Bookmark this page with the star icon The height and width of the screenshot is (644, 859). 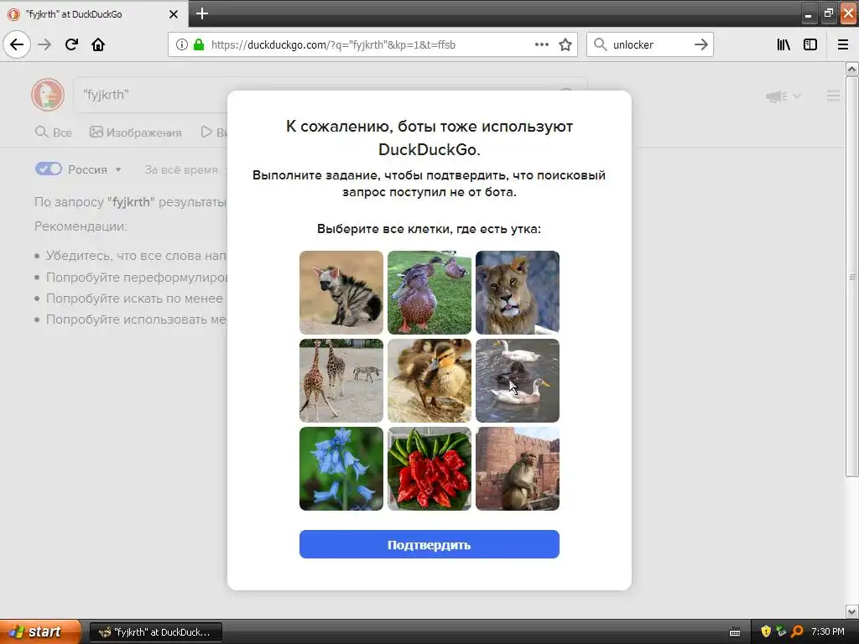565,44
